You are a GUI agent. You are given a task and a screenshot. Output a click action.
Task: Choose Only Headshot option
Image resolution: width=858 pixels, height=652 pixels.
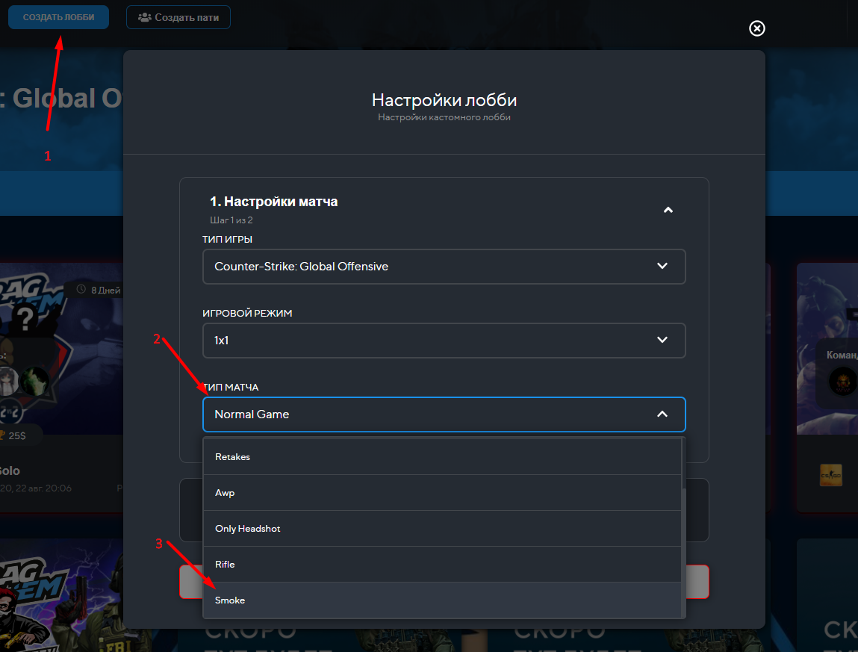click(442, 528)
